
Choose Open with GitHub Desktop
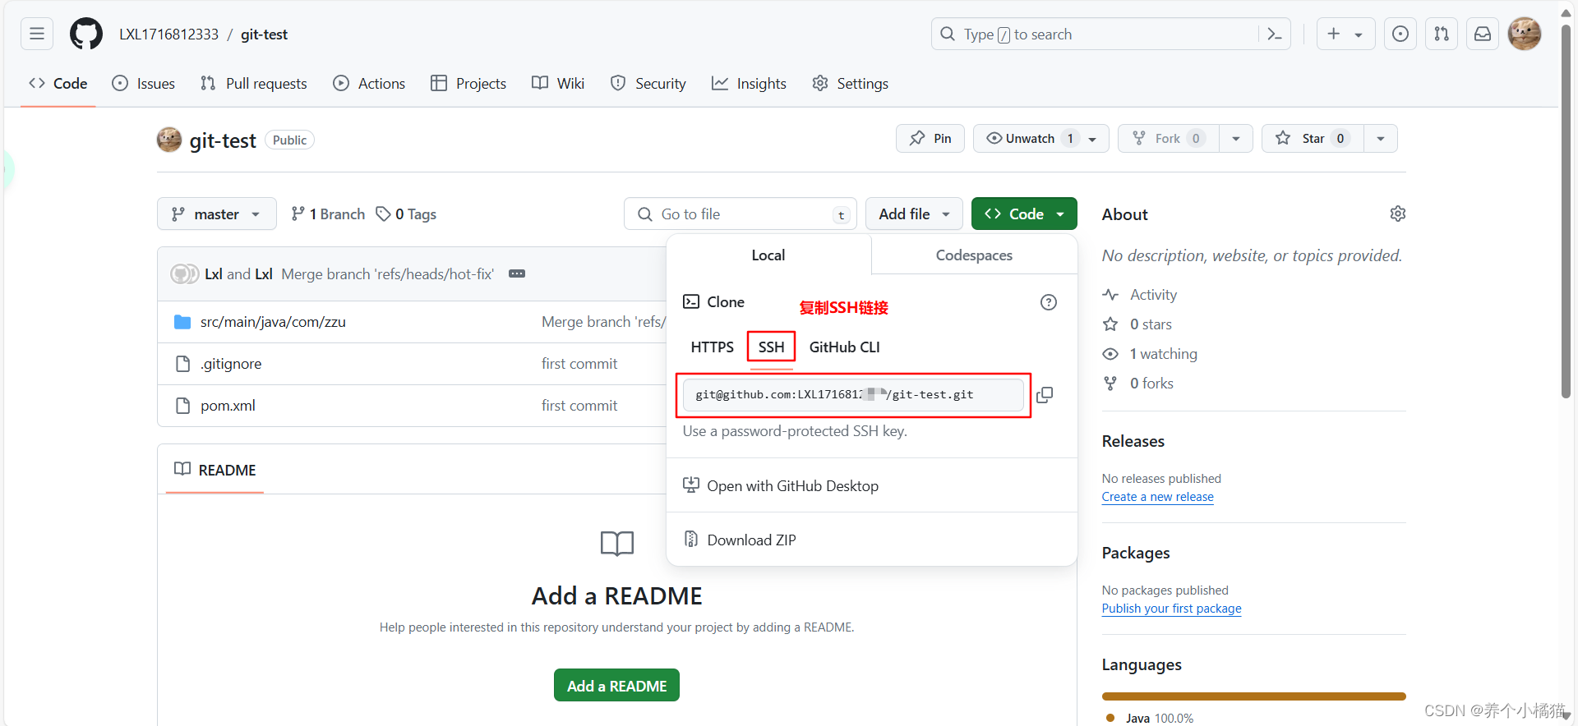pos(781,485)
